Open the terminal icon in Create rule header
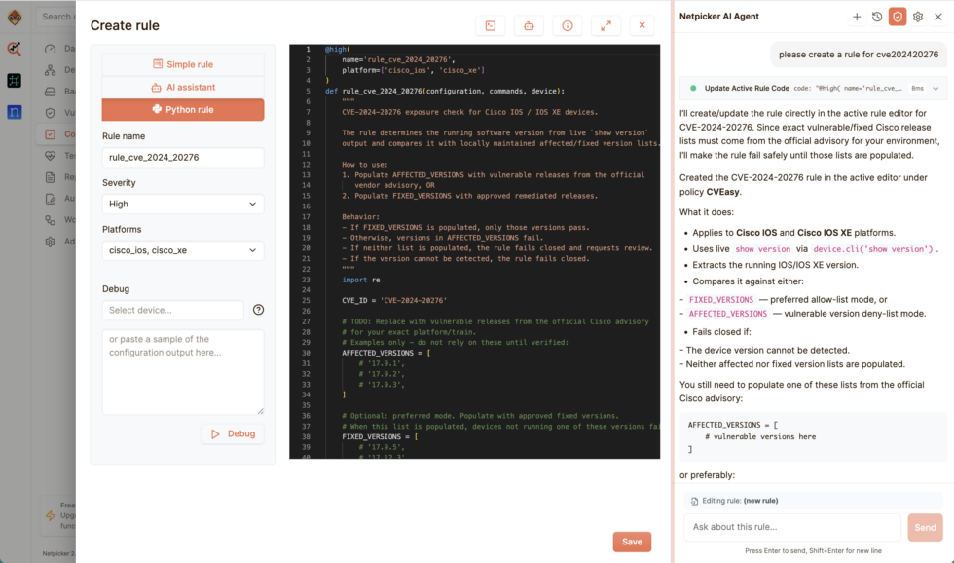The width and height of the screenshot is (954, 563). coord(491,25)
